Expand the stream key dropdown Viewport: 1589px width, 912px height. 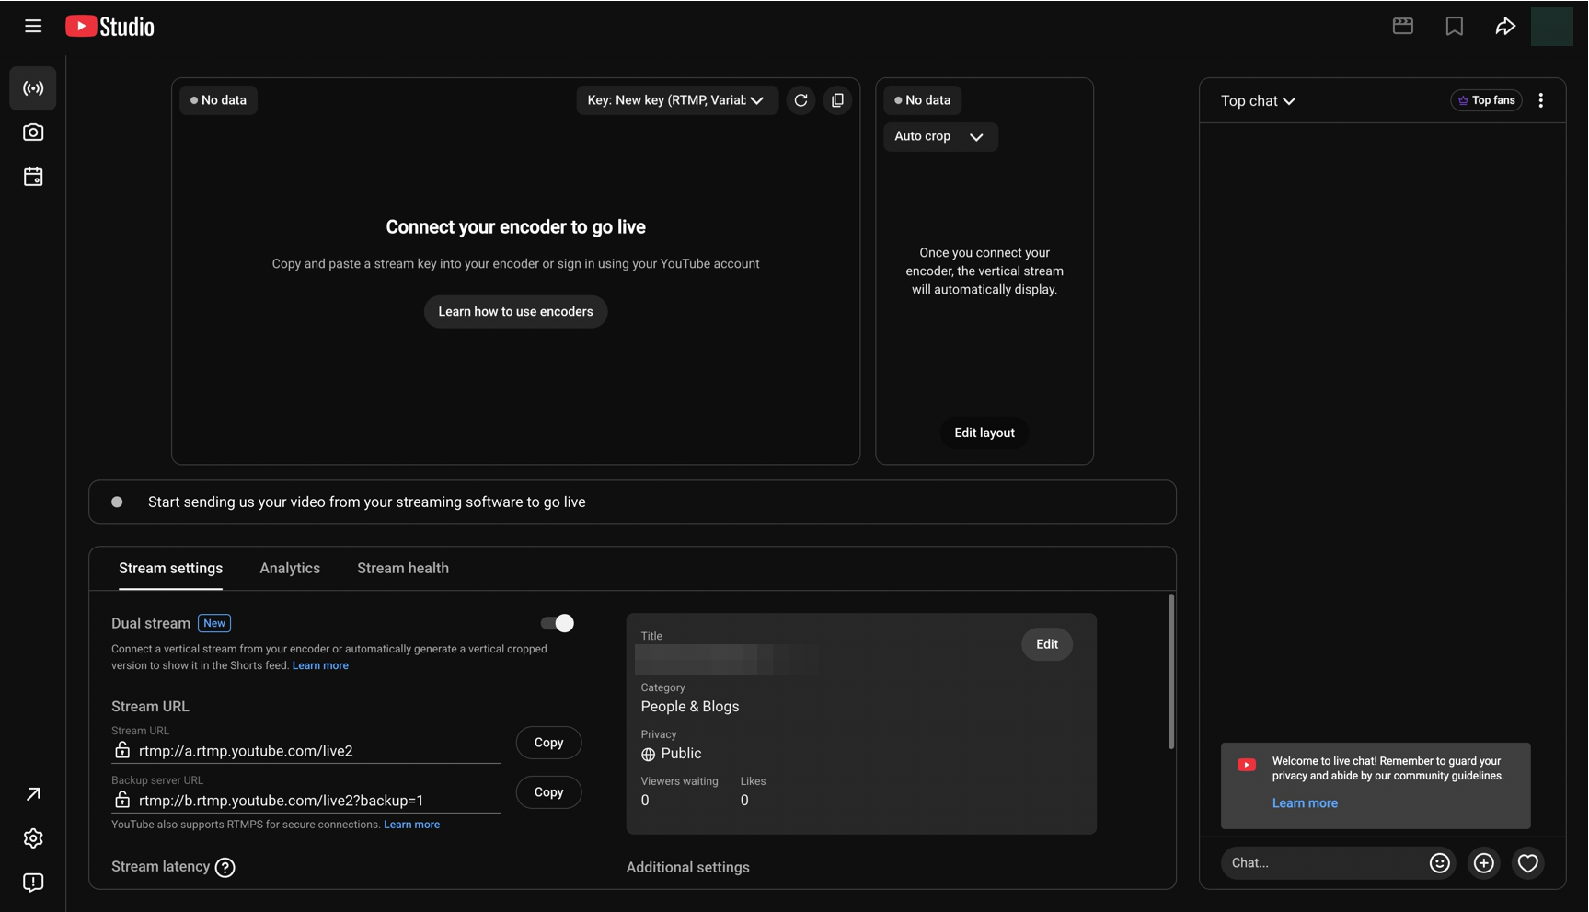(x=676, y=100)
